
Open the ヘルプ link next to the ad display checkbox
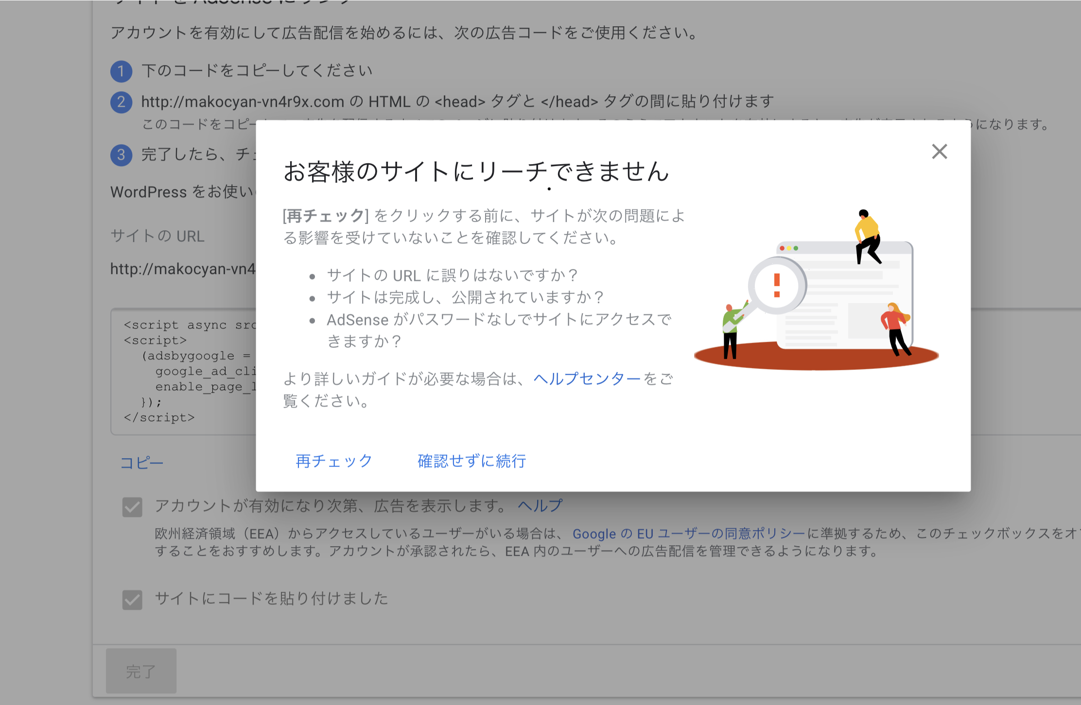point(540,506)
